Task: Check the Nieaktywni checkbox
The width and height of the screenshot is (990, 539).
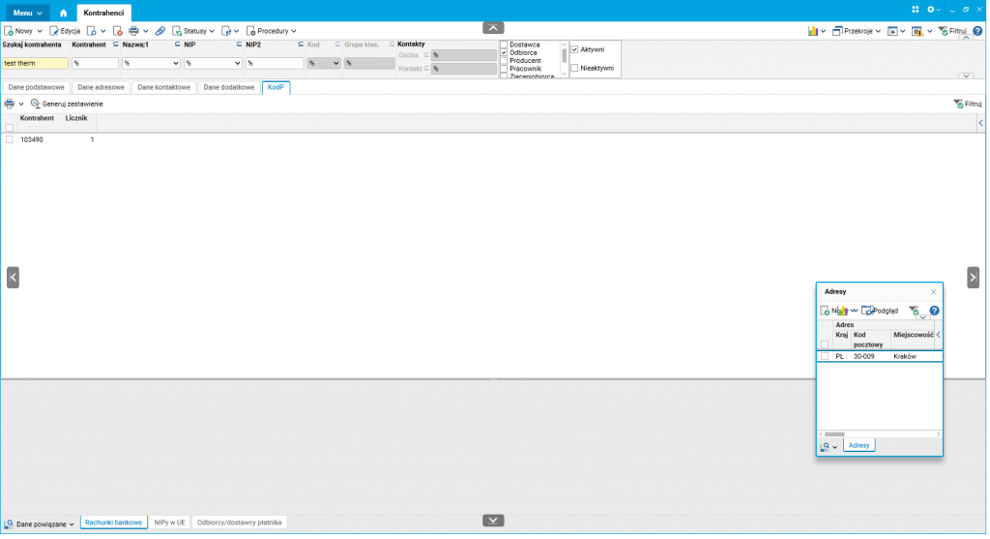Action: point(574,68)
